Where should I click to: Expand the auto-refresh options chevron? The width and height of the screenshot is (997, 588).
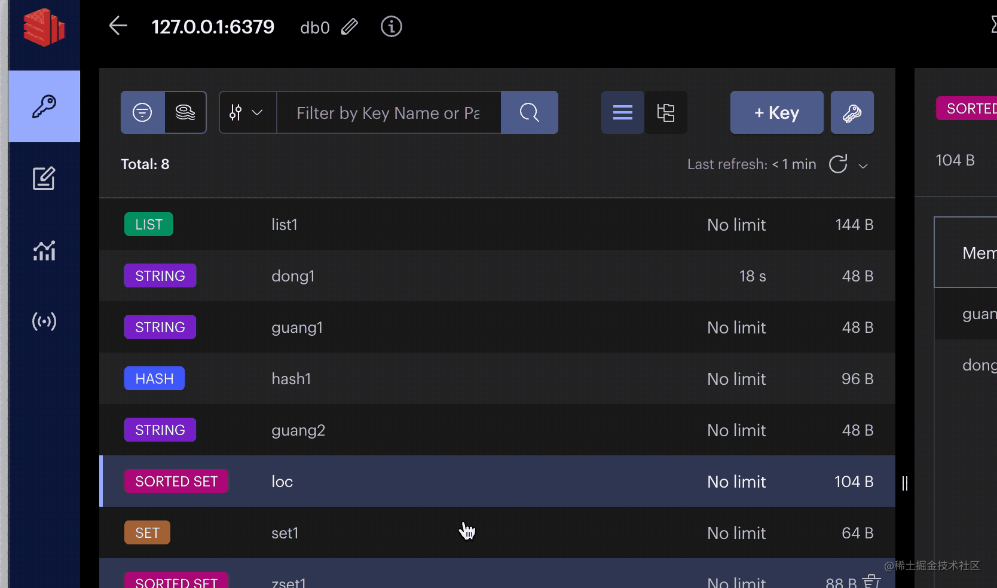[863, 166]
